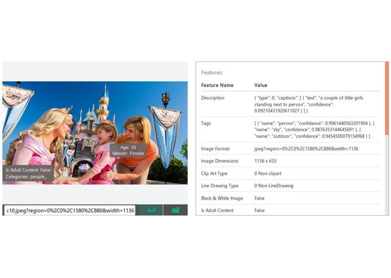Click the Description captions JSON value
This screenshot has height=278, width=391.
point(309,104)
